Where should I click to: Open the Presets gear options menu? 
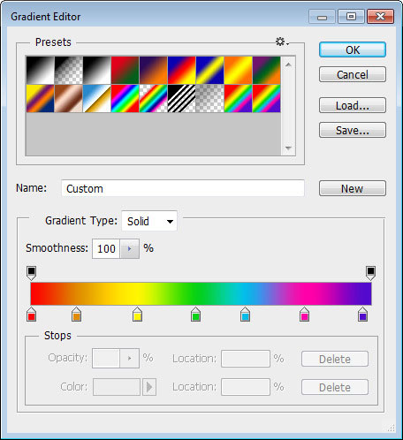click(281, 42)
